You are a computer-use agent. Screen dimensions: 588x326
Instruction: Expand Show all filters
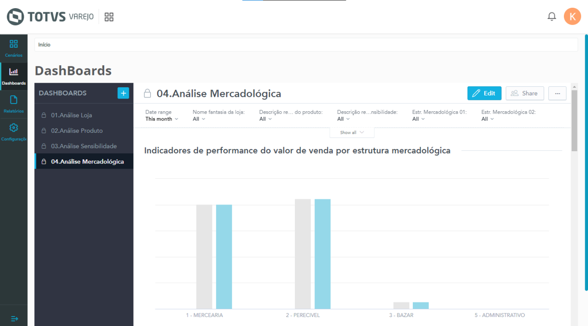coord(352,132)
